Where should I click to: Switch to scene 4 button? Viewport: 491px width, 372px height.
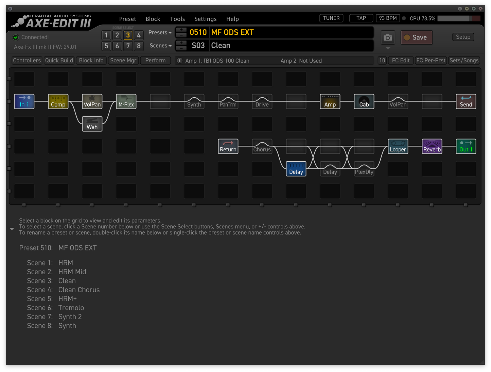139,35
